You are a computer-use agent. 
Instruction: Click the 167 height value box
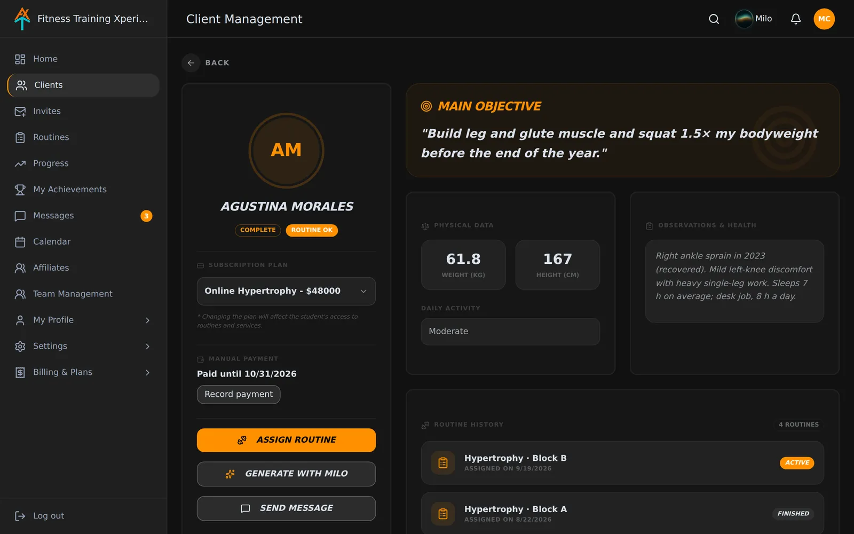558,265
